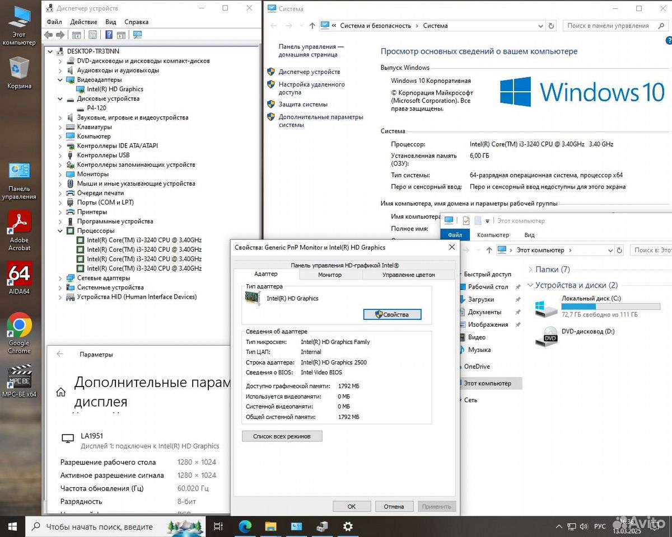Collapse Папки (7) group in Explorer
This screenshot has width=672, height=537.
tap(530, 270)
